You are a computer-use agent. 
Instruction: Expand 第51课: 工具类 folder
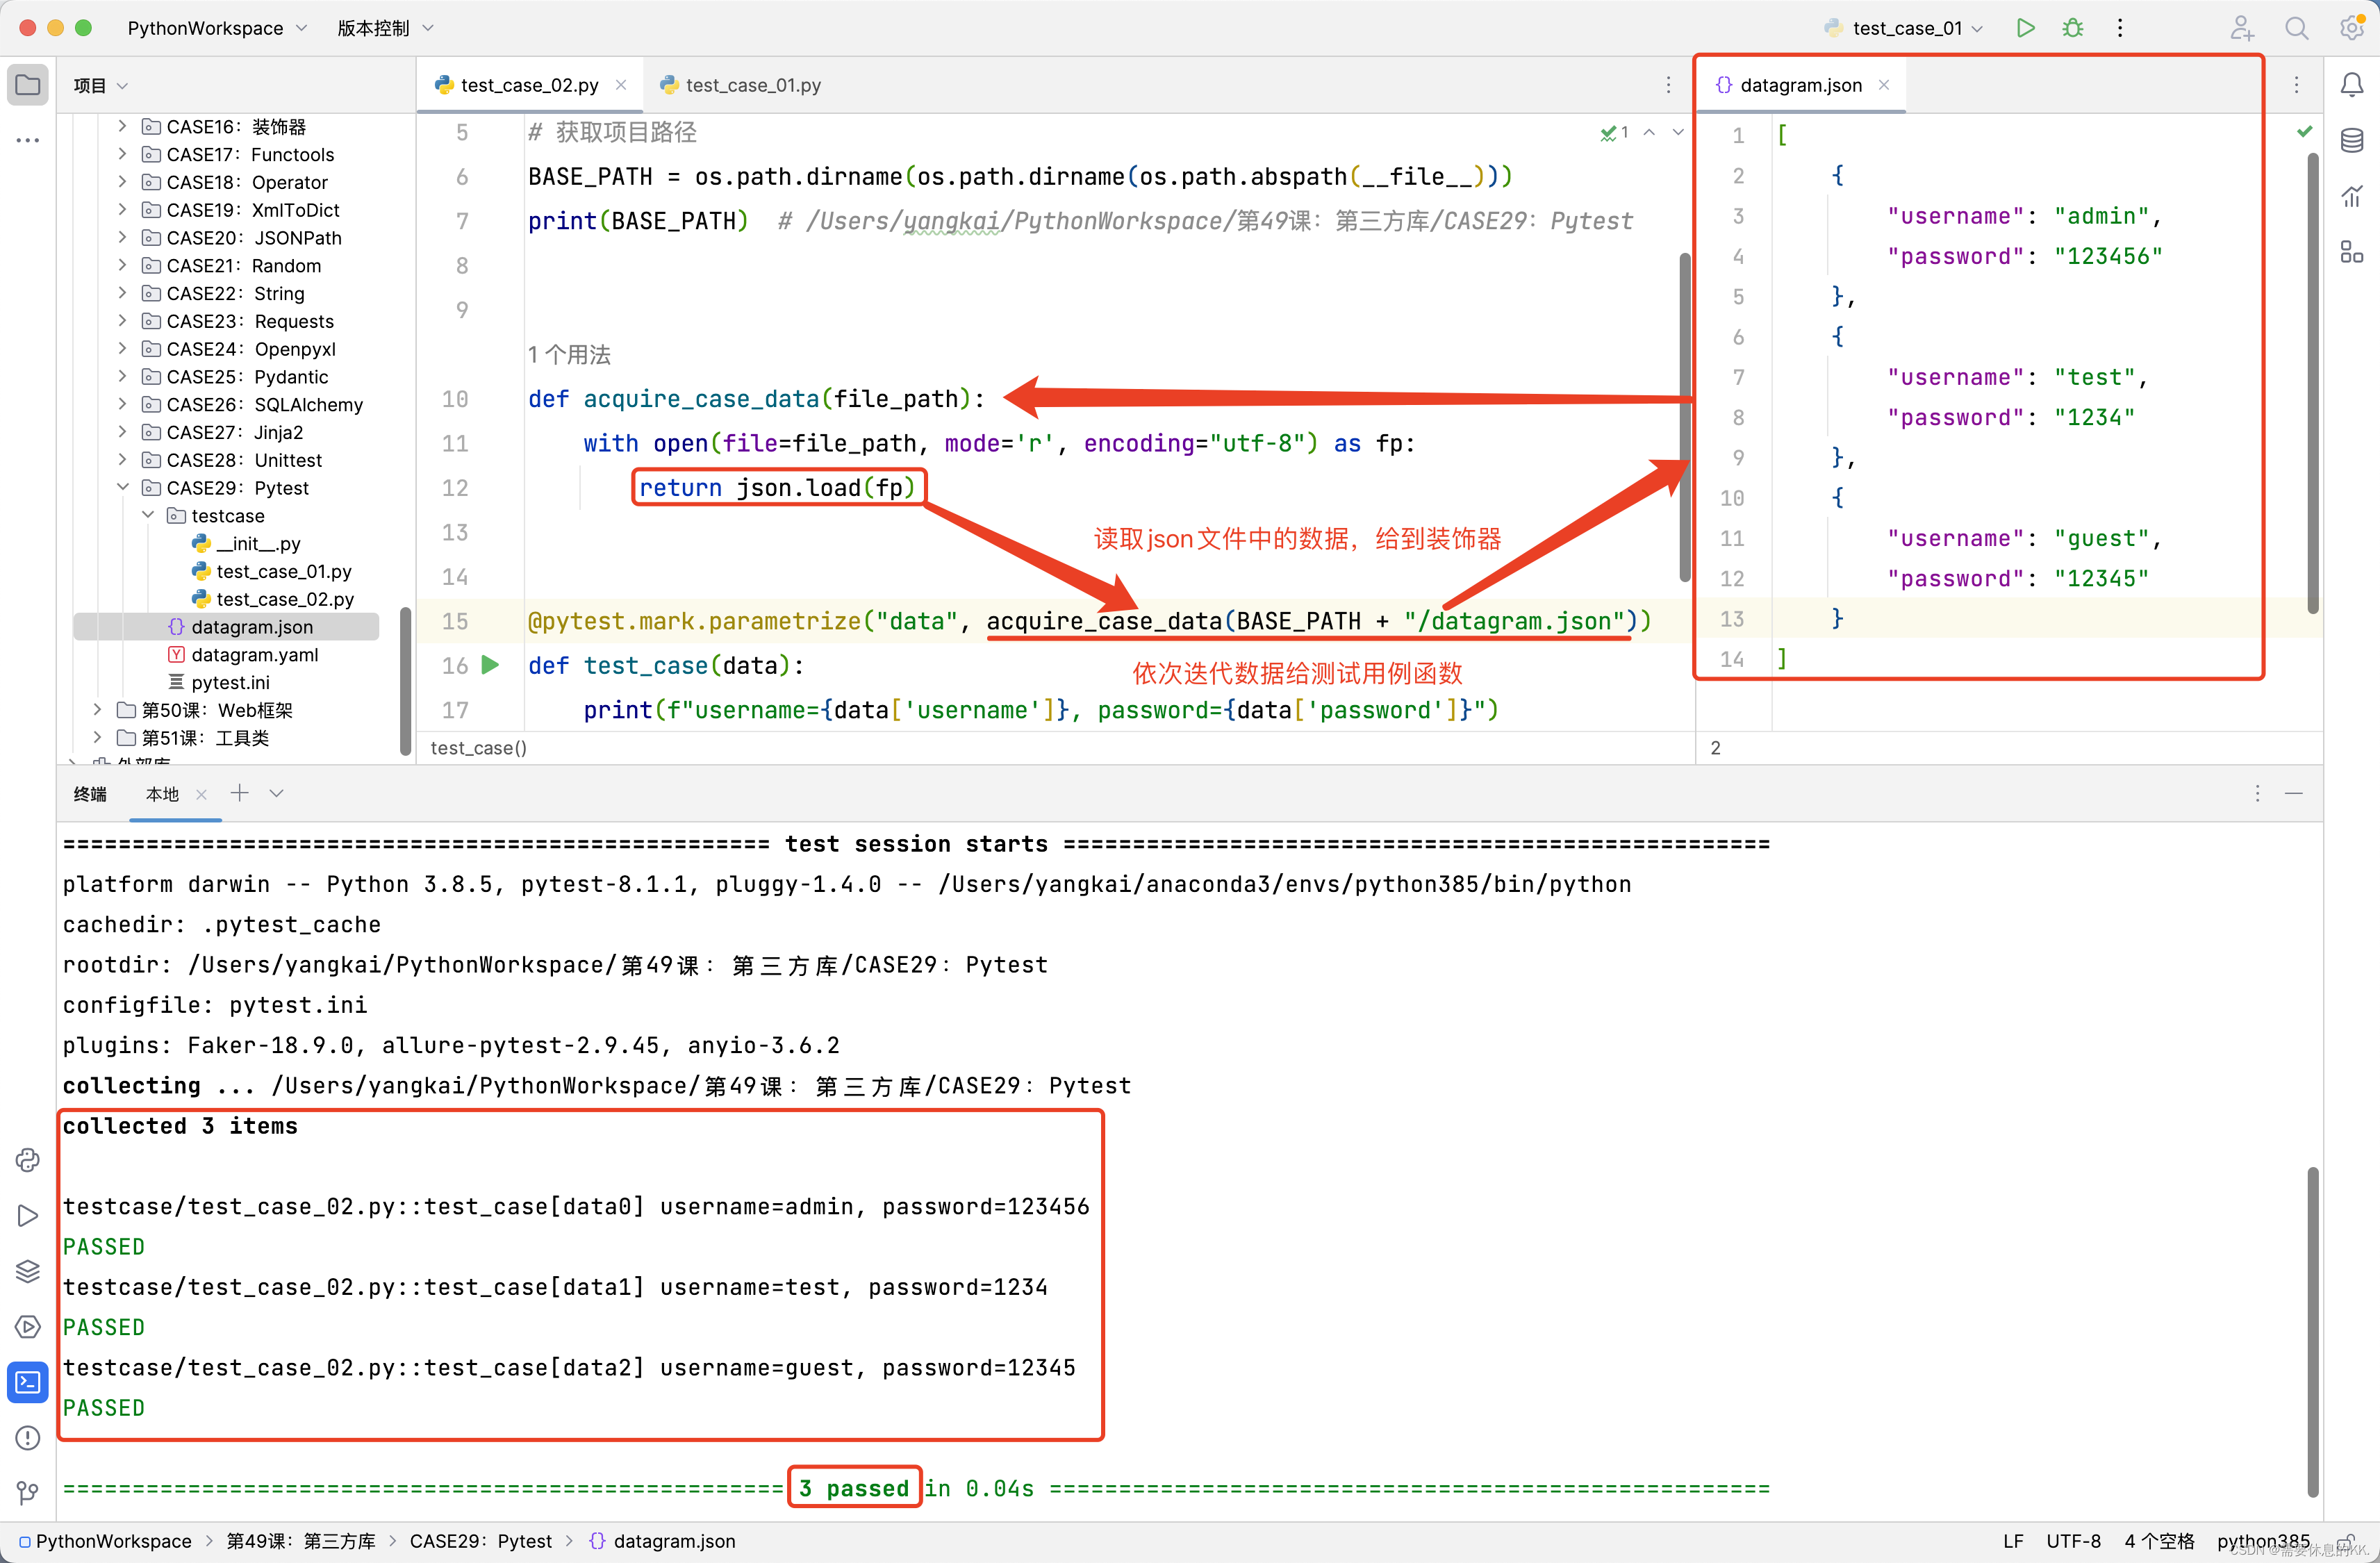click(97, 737)
